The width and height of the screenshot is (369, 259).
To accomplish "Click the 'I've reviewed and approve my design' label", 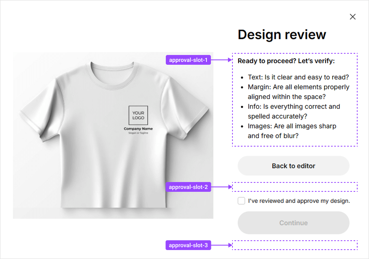I will point(299,201).
